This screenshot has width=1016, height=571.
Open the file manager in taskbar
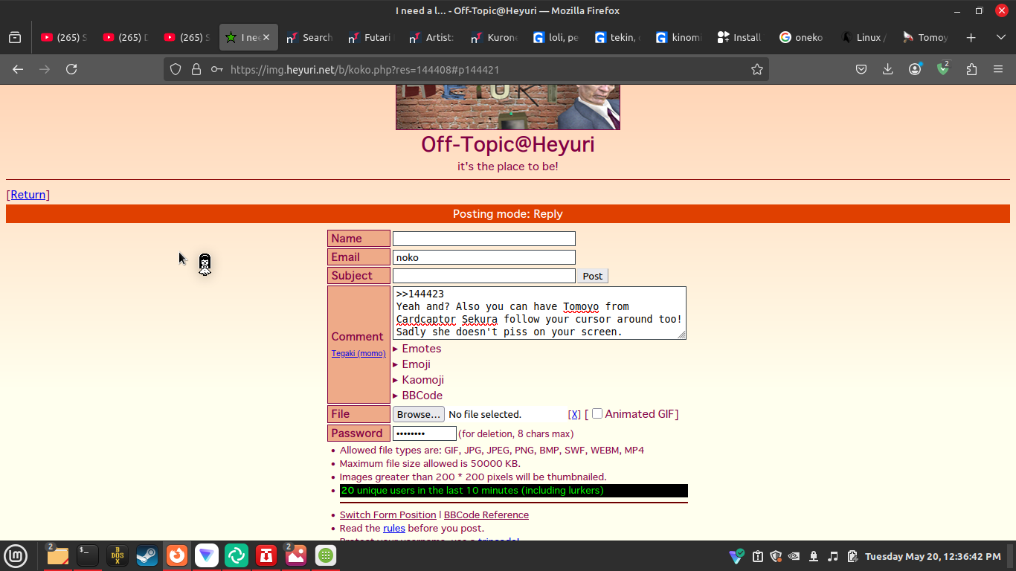coord(57,555)
